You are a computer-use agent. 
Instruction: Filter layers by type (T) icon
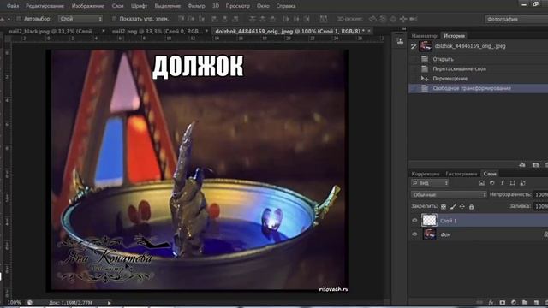tap(502, 183)
